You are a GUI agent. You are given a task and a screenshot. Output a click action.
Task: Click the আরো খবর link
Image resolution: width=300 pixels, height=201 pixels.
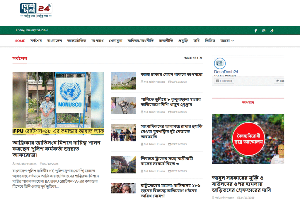(x=191, y=58)
